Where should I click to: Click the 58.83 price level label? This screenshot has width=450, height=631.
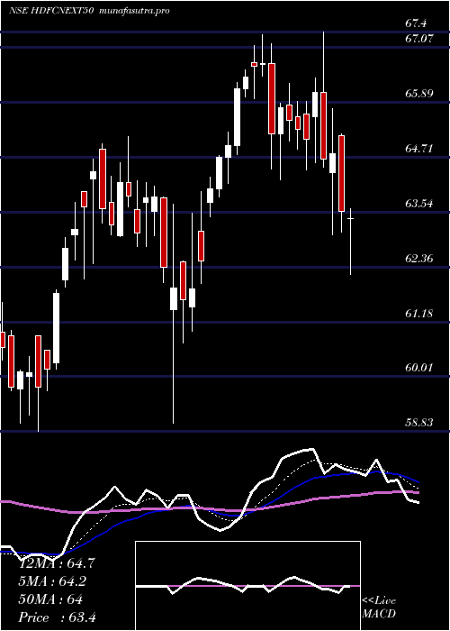pos(420,423)
